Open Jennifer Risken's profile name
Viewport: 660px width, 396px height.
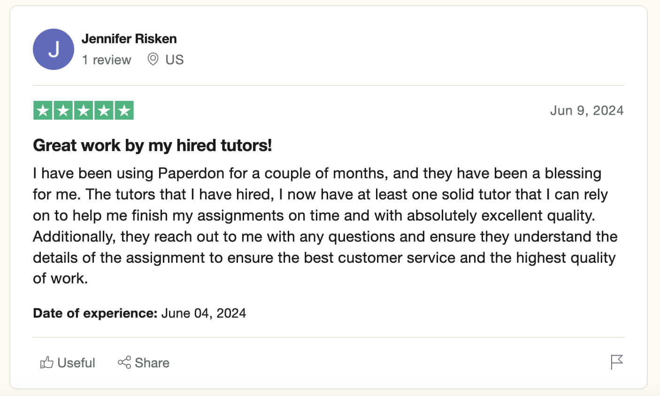129,39
